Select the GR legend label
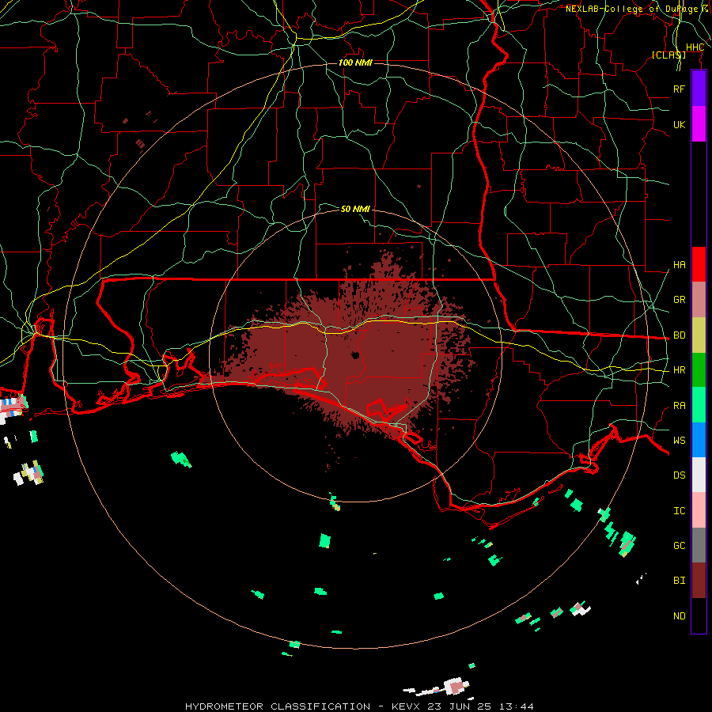The height and width of the screenshot is (712, 712). [x=679, y=300]
